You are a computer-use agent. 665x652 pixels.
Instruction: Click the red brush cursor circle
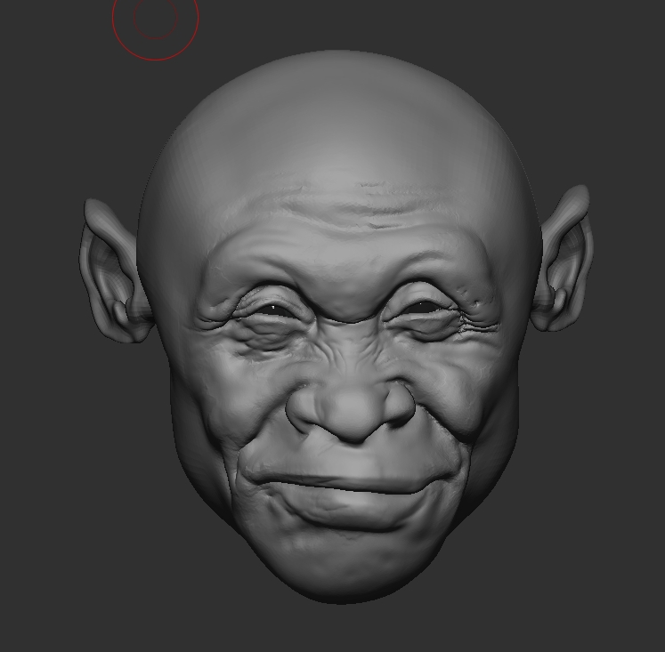pyautogui.click(x=155, y=18)
